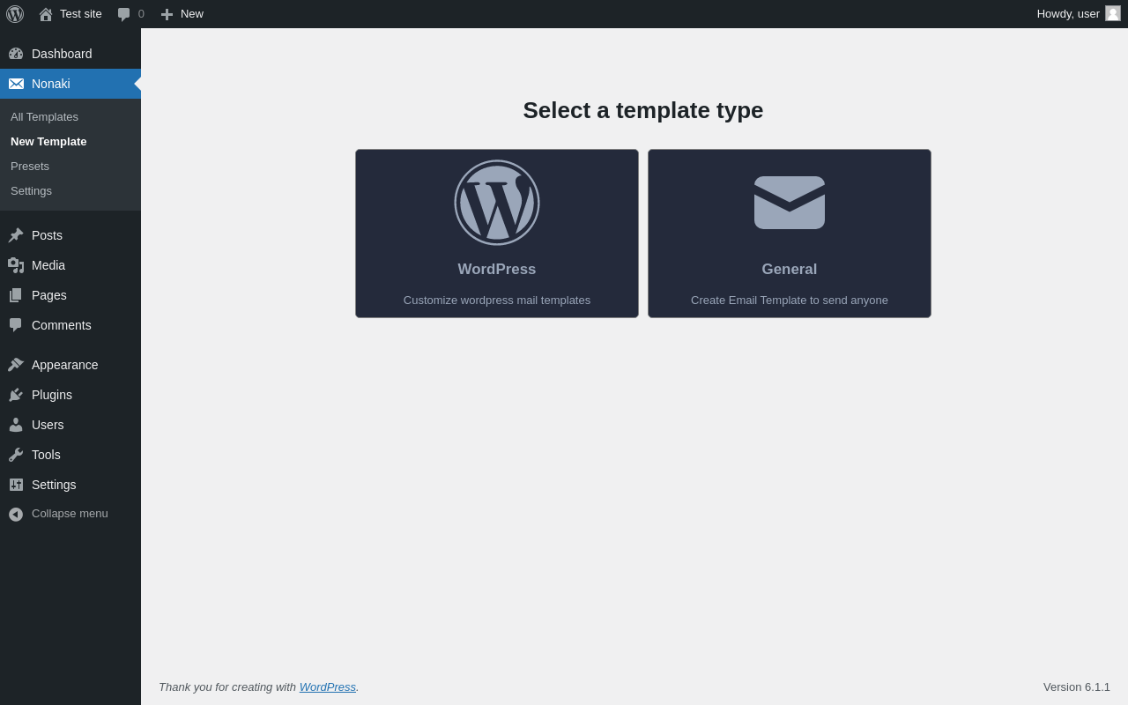This screenshot has height=705, width=1128.
Task: Go to All Templates submenu
Action: [x=44, y=116]
